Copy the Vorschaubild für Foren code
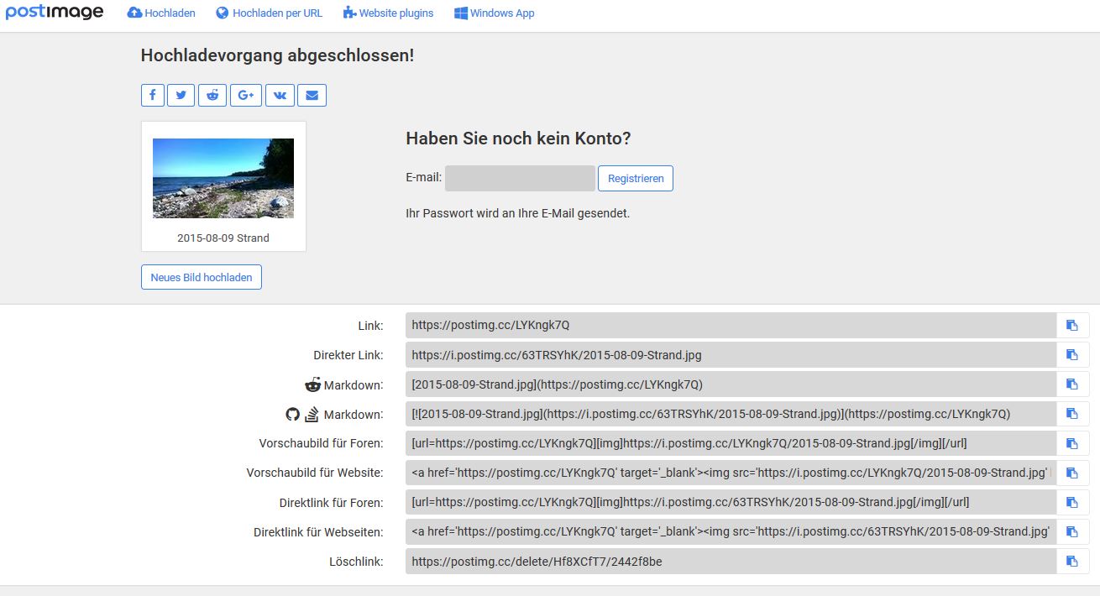 pyautogui.click(x=1071, y=443)
